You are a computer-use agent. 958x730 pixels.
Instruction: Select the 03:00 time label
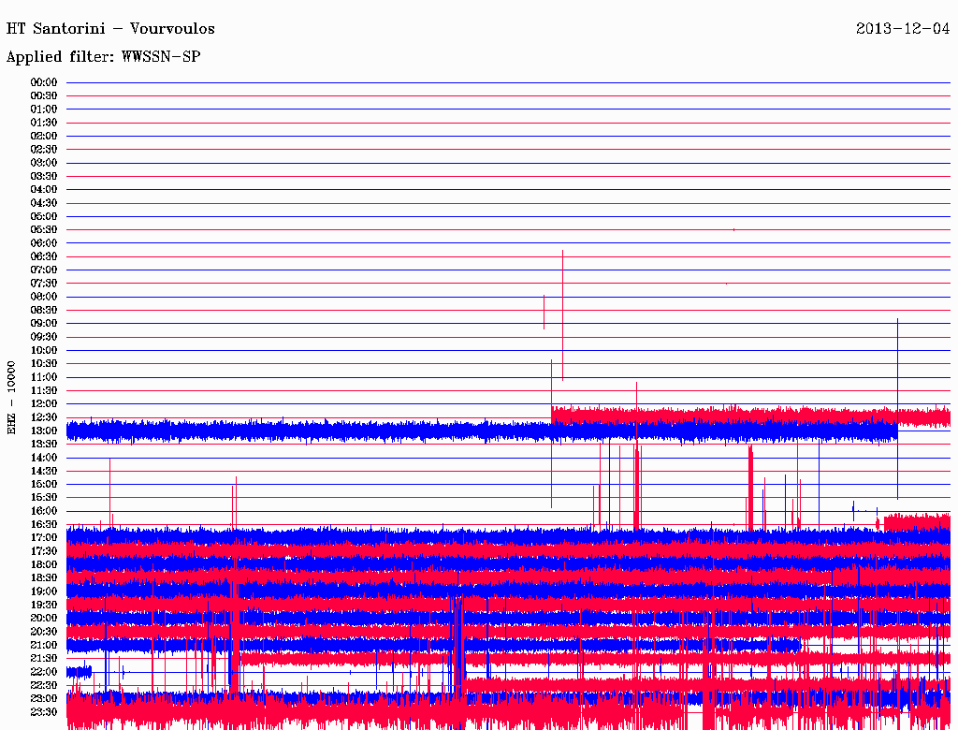pyautogui.click(x=44, y=163)
